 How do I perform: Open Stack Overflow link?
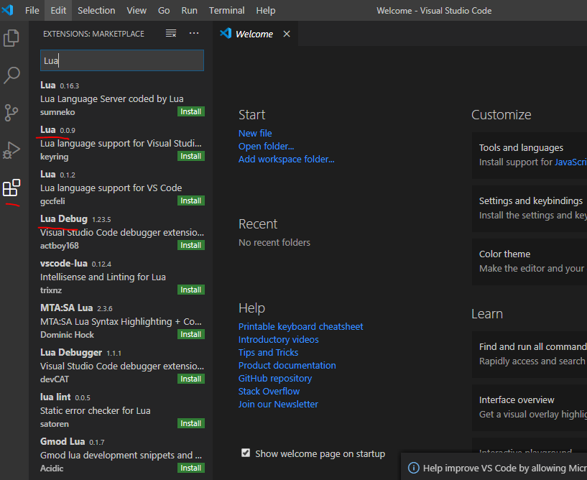tap(269, 392)
